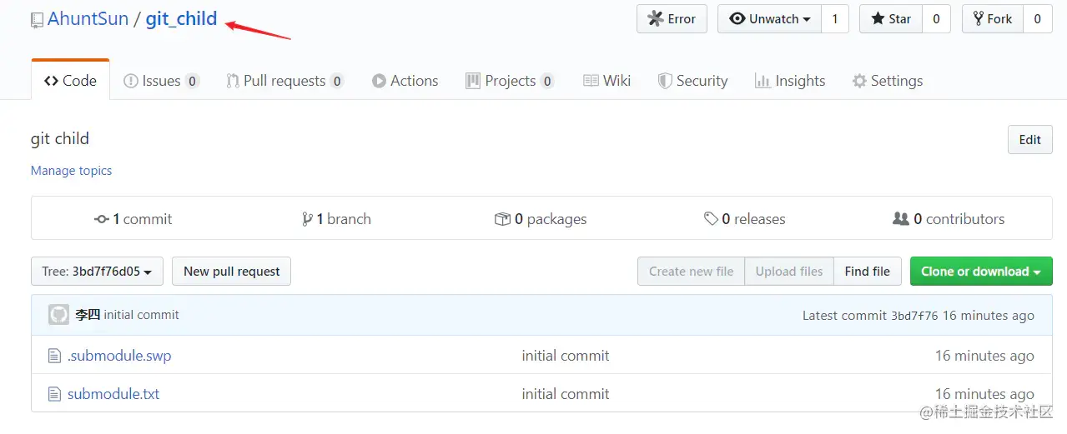This screenshot has width=1067, height=434.
Task: Click the file icon beside .submodule.swp
Action: point(55,356)
